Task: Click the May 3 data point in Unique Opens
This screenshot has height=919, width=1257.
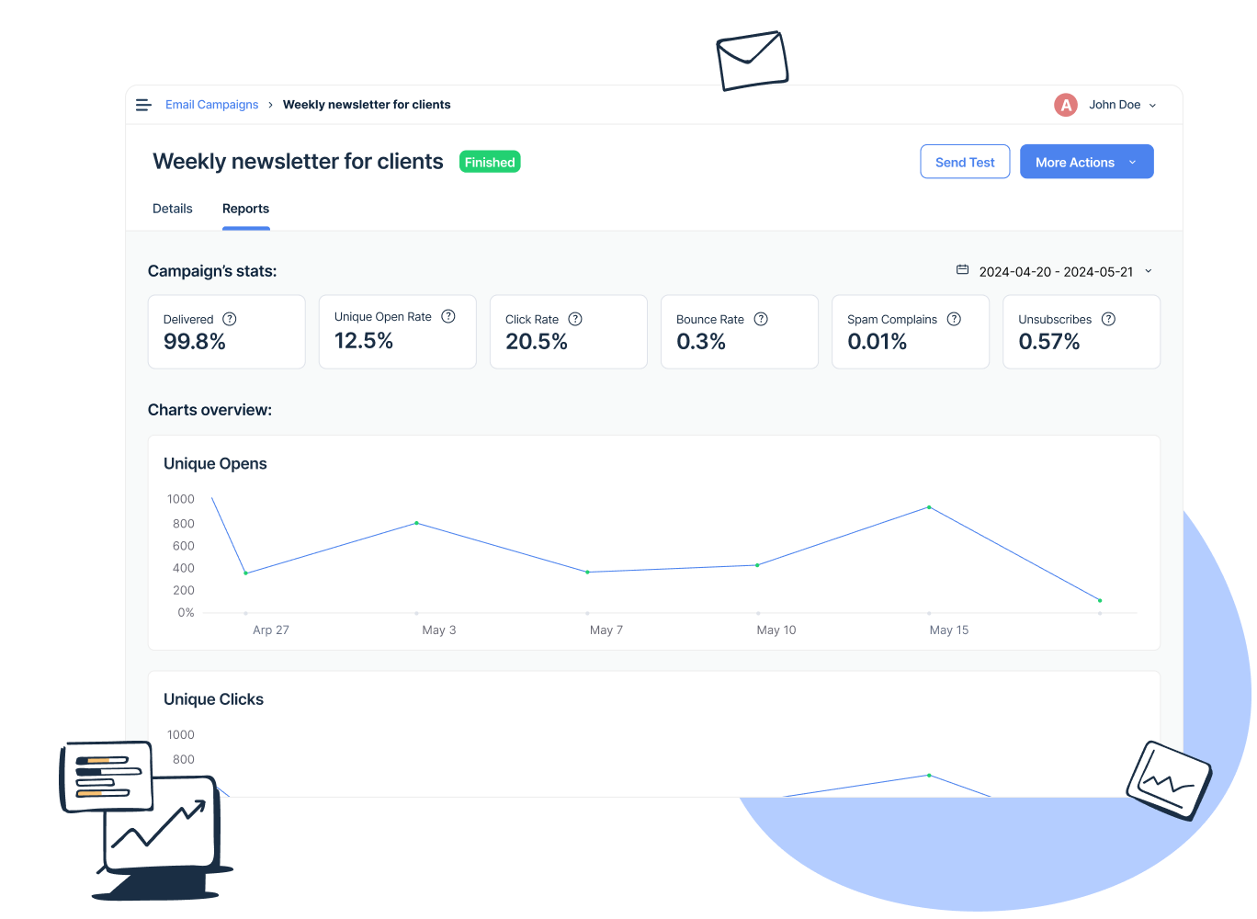Action: [x=416, y=523]
